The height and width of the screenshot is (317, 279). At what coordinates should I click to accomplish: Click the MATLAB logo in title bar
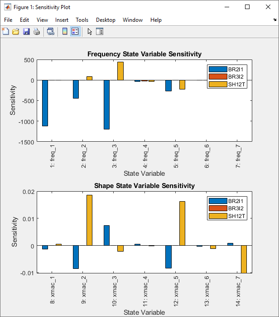click(7, 7)
